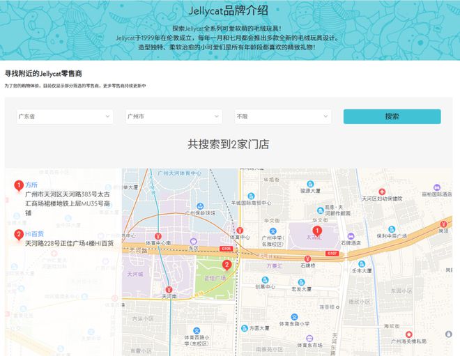Click the 体育东市场 shopping icon
The image size is (460, 356).
(x=309, y=339)
